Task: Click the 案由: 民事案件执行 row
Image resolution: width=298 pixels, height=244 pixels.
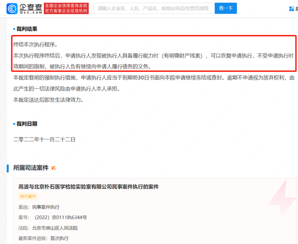Action: [x=39, y=207]
